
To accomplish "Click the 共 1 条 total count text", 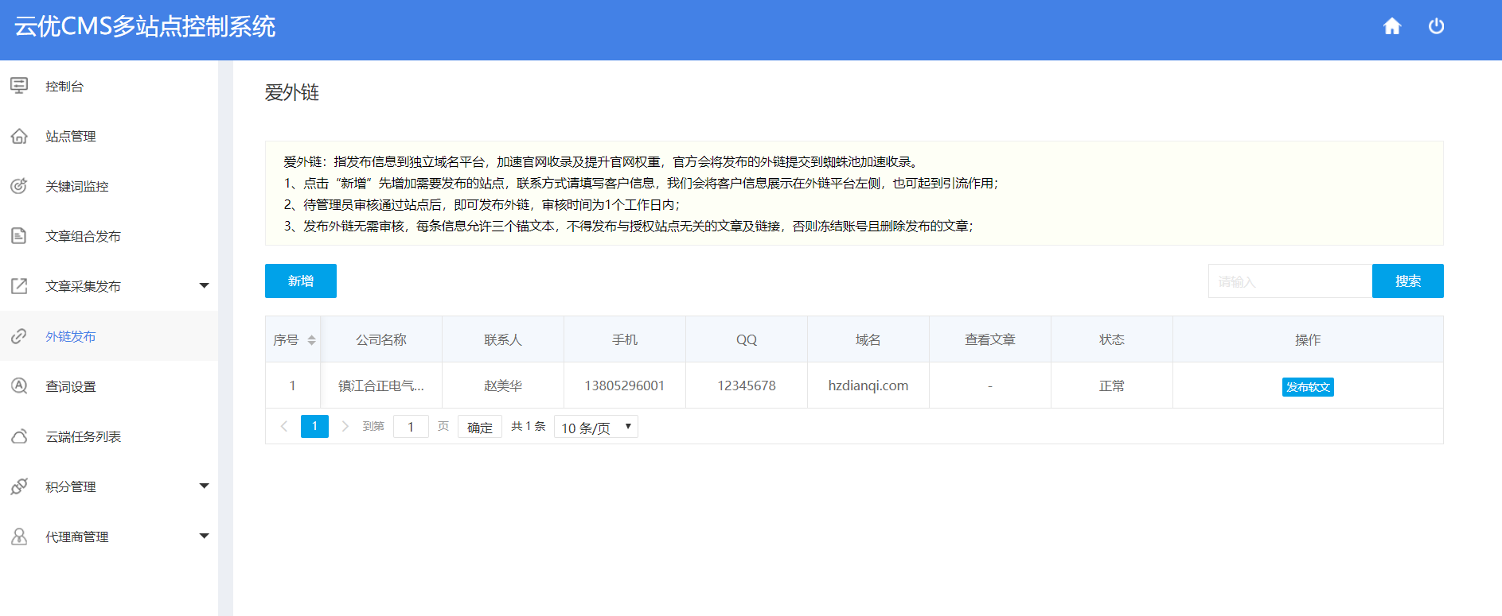I will pyautogui.click(x=529, y=427).
